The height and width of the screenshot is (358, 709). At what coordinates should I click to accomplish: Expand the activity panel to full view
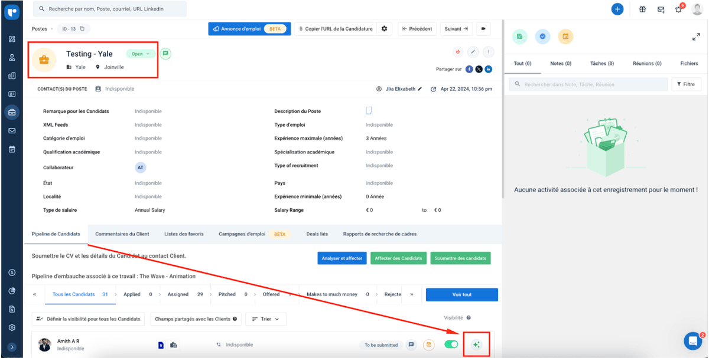click(x=696, y=37)
